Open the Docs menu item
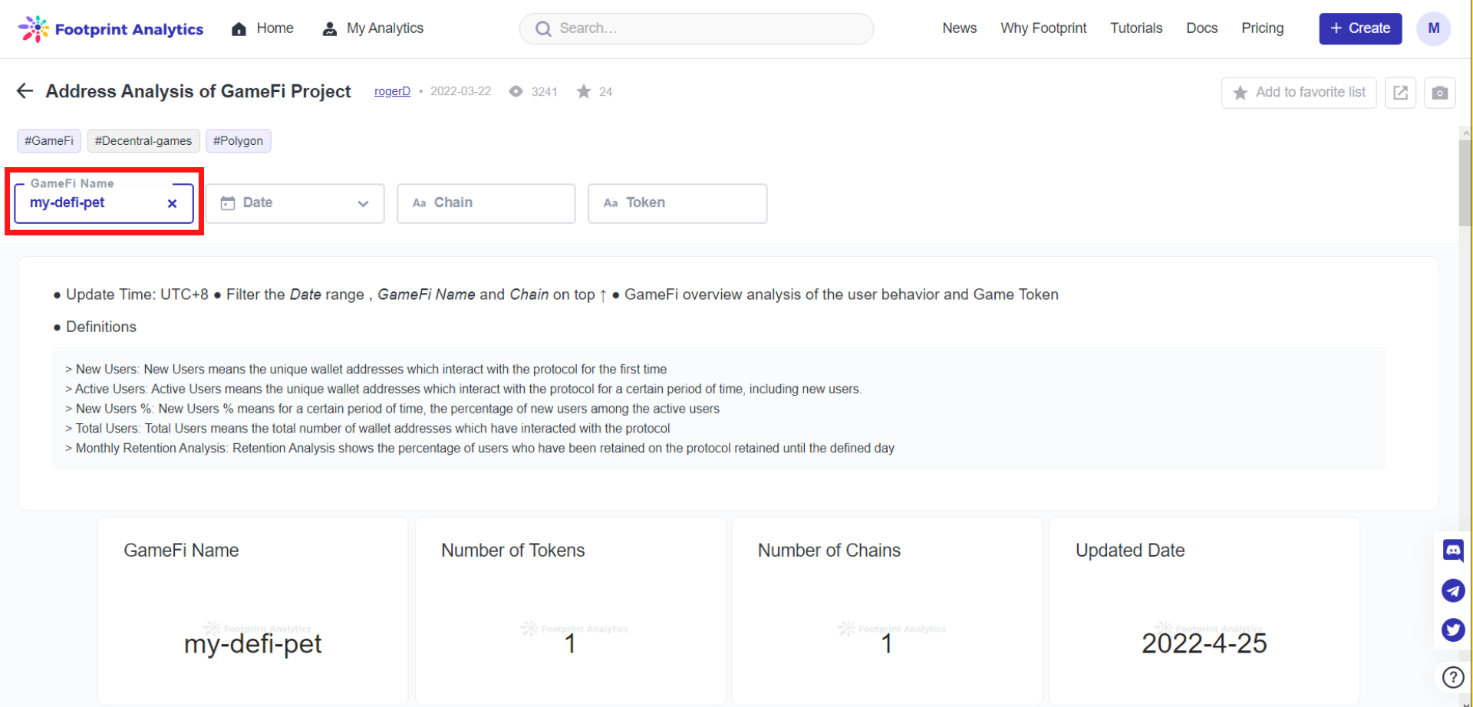Screen dimensions: 1473x707 [1201, 28]
